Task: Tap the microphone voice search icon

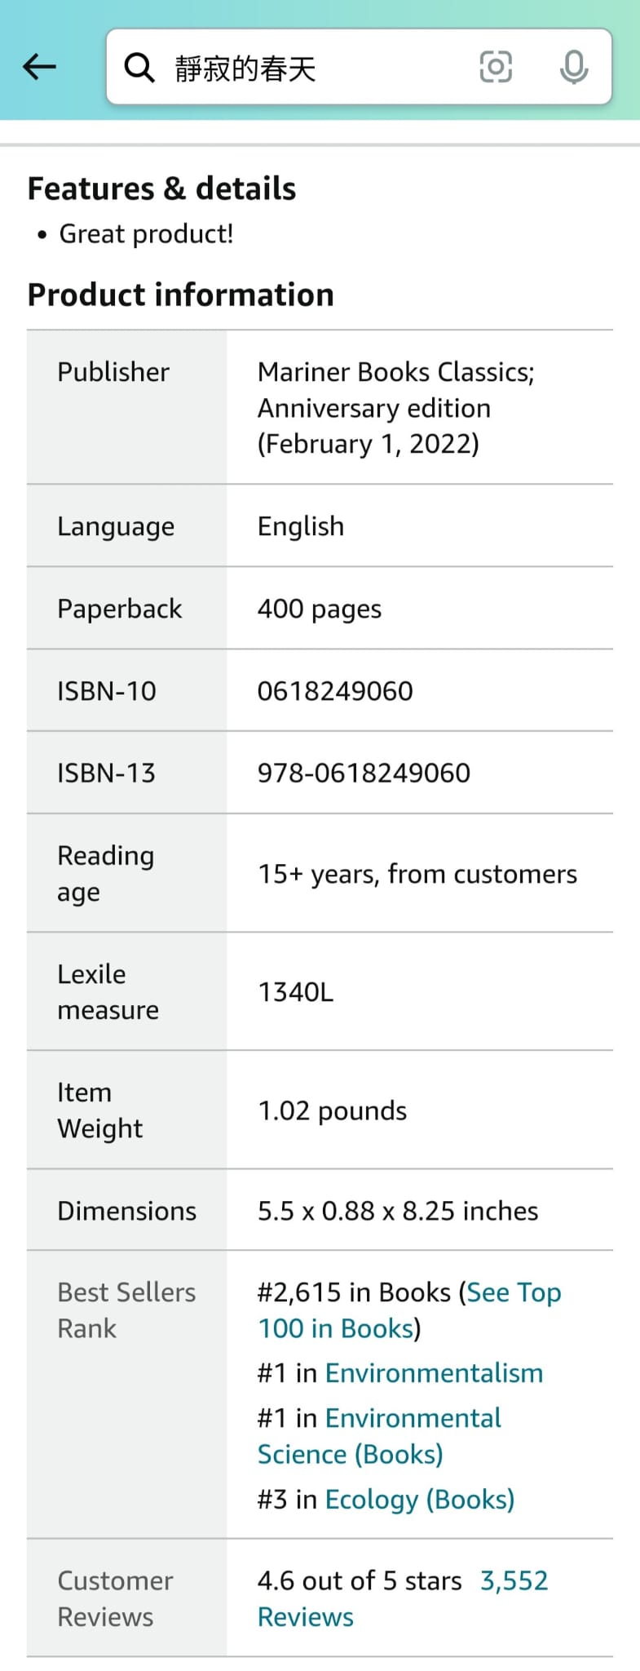Action: tap(574, 68)
